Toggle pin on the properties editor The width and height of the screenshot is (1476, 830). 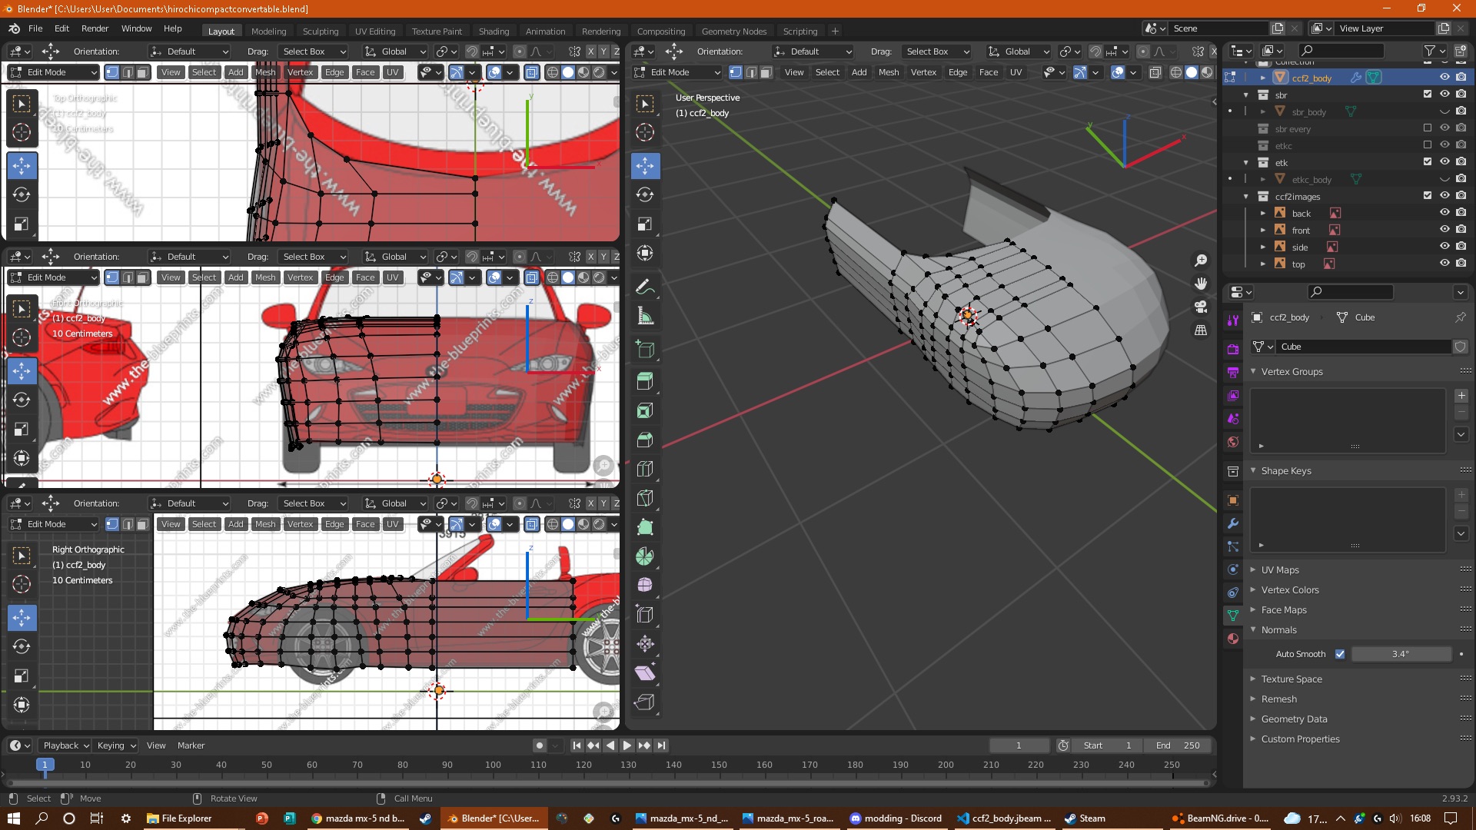pos(1460,317)
